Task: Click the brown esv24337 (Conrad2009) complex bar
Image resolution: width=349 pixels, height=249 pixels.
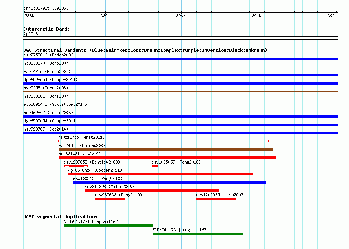Action: coord(165,149)
